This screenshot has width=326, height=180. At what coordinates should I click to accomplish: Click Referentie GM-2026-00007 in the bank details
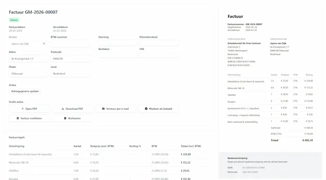(x=251, y=172)
